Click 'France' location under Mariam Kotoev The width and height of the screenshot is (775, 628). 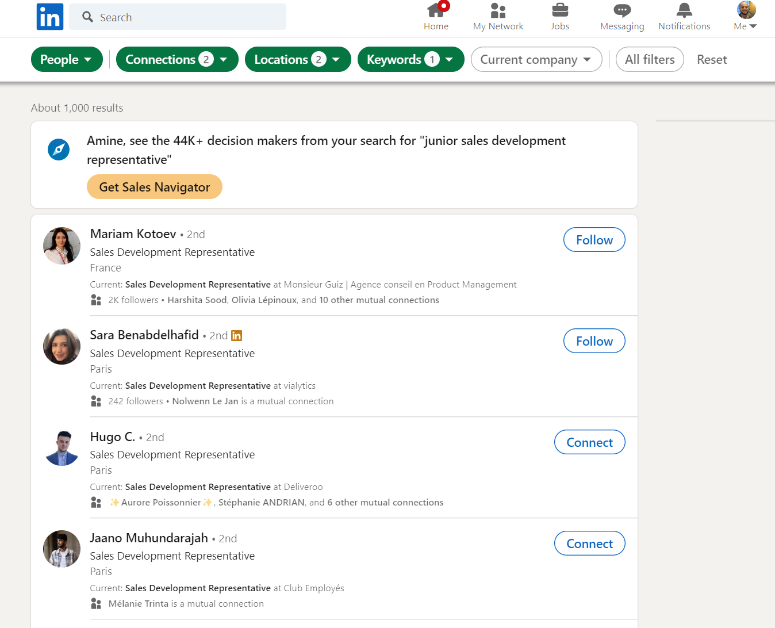pyautogui.click(x=106, y=268)
